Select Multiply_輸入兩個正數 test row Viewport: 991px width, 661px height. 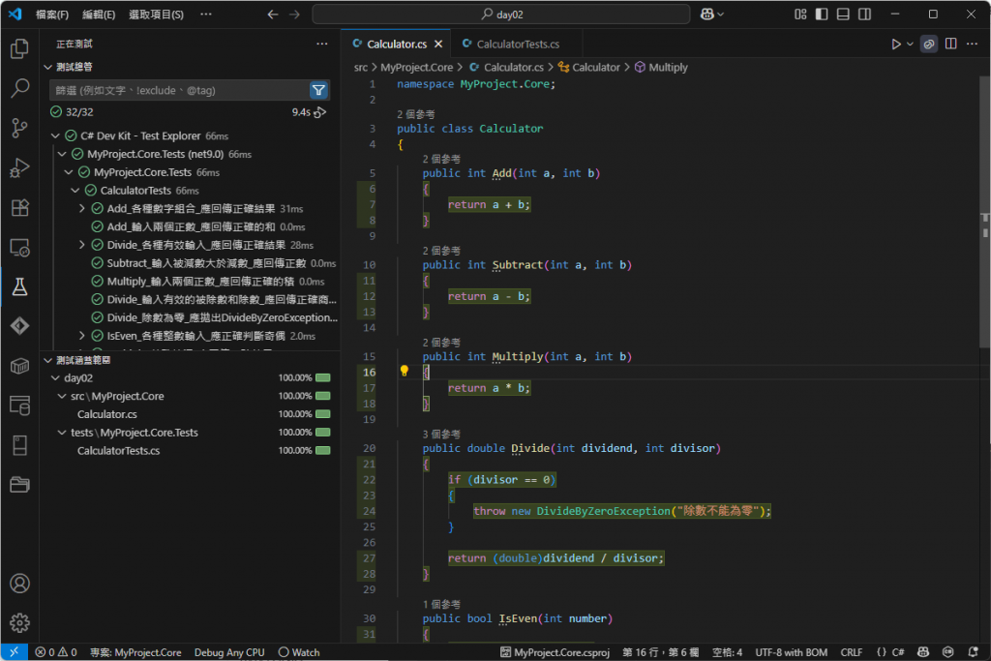190,282
